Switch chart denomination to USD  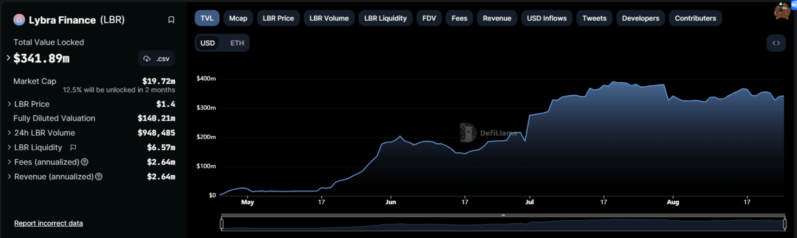pos(207,43)
